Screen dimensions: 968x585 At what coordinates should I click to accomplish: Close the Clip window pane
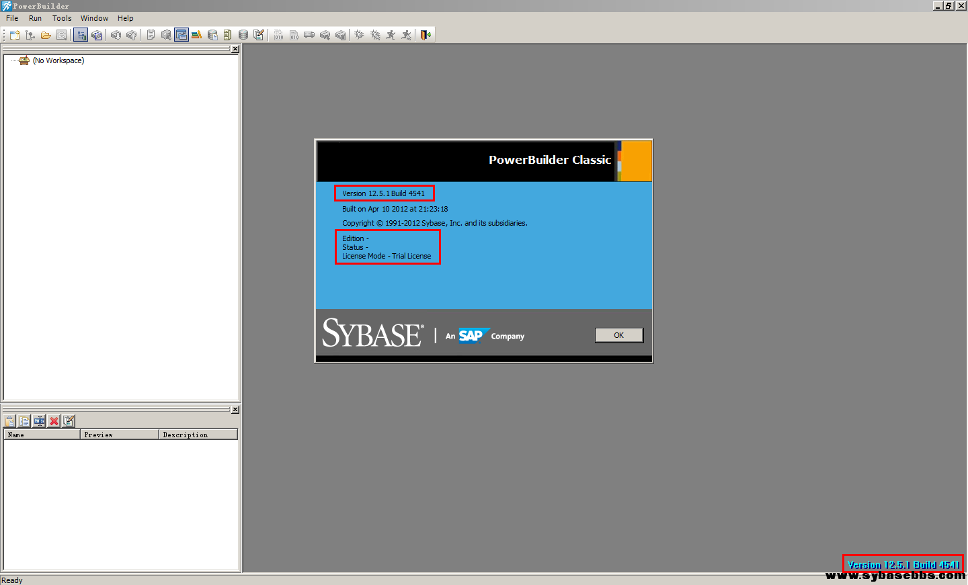235,410
